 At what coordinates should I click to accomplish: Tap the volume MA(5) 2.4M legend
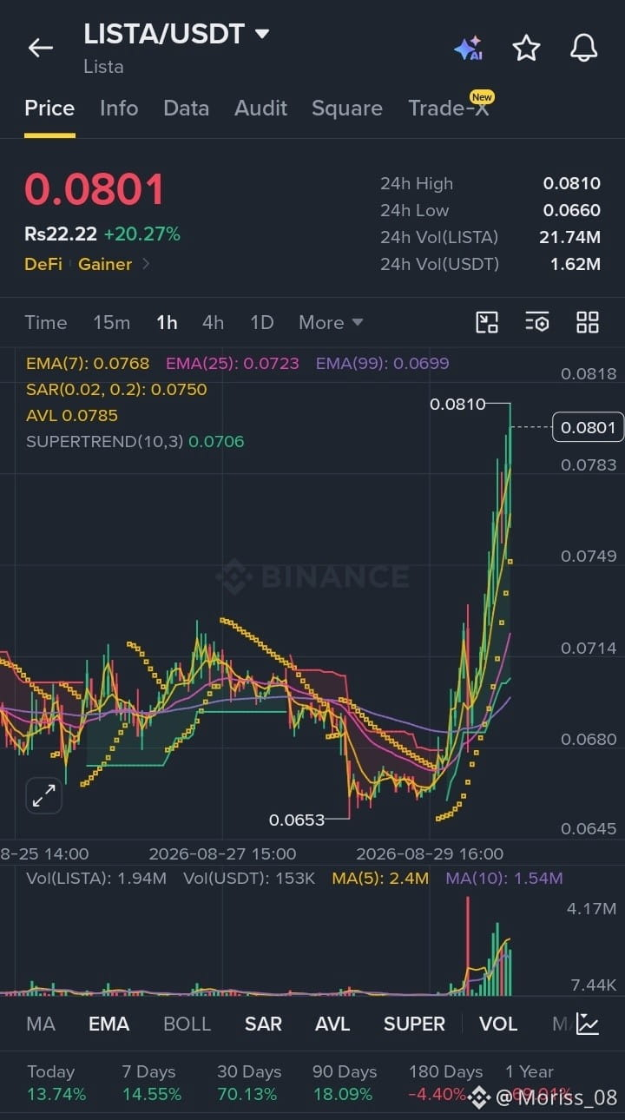click(380, 878)
